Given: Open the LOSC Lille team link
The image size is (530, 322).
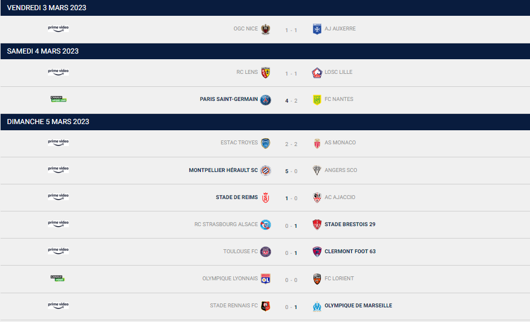Looking at the screenshot, I should pos(339,72).
